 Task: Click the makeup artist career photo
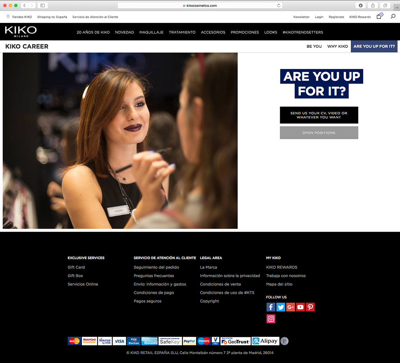[x=120, y=140]
